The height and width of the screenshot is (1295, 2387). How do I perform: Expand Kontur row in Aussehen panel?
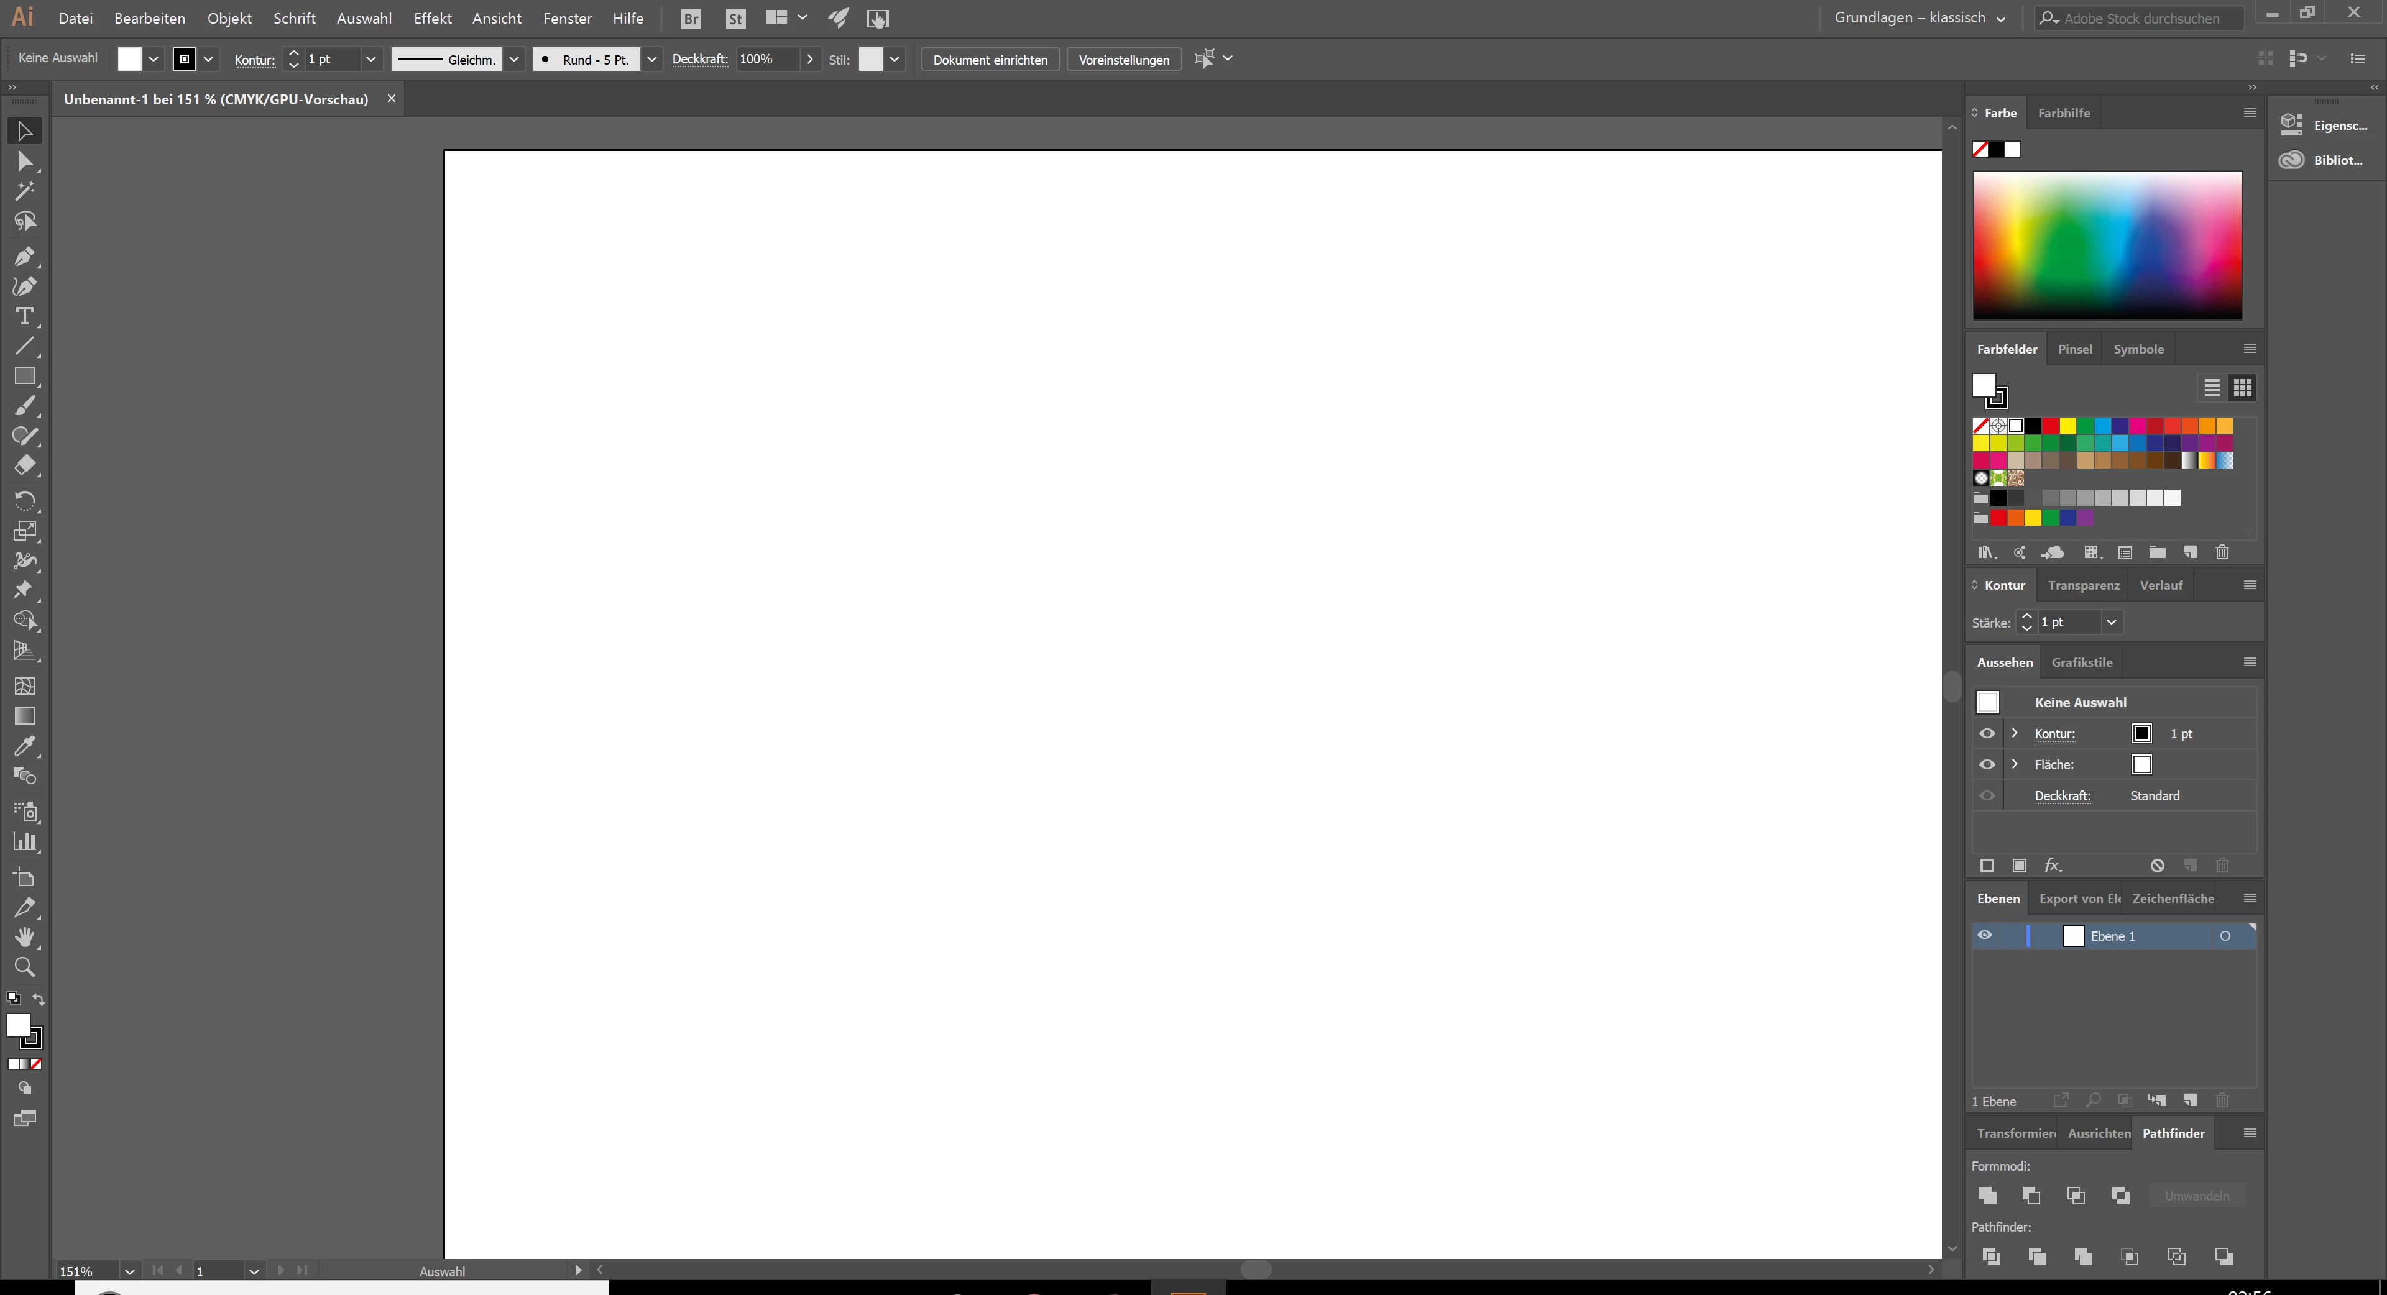pyautogui.click(x=2015, y=734)
